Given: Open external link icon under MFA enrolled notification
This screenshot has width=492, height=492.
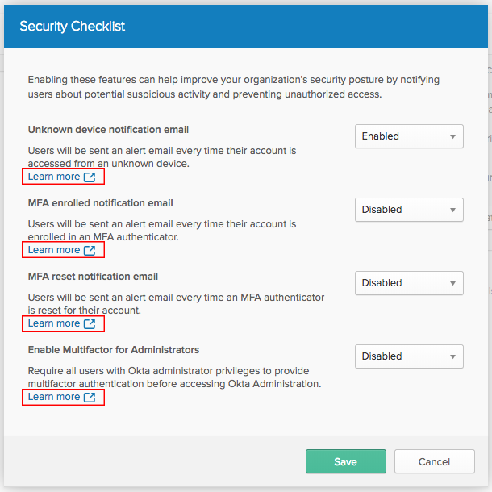Looking at the screenshot, I should 90,250.
